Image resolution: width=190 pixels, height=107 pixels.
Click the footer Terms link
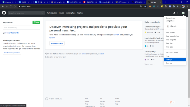tap(117, 99)
